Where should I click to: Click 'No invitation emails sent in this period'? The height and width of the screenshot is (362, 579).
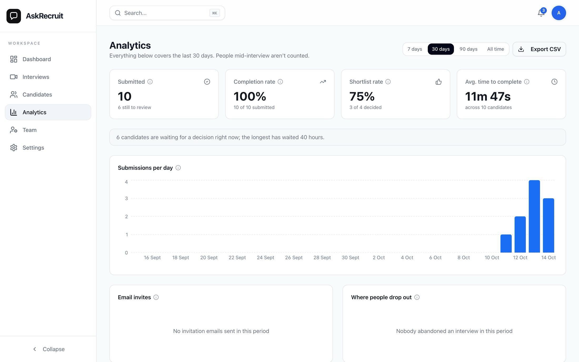221,331
